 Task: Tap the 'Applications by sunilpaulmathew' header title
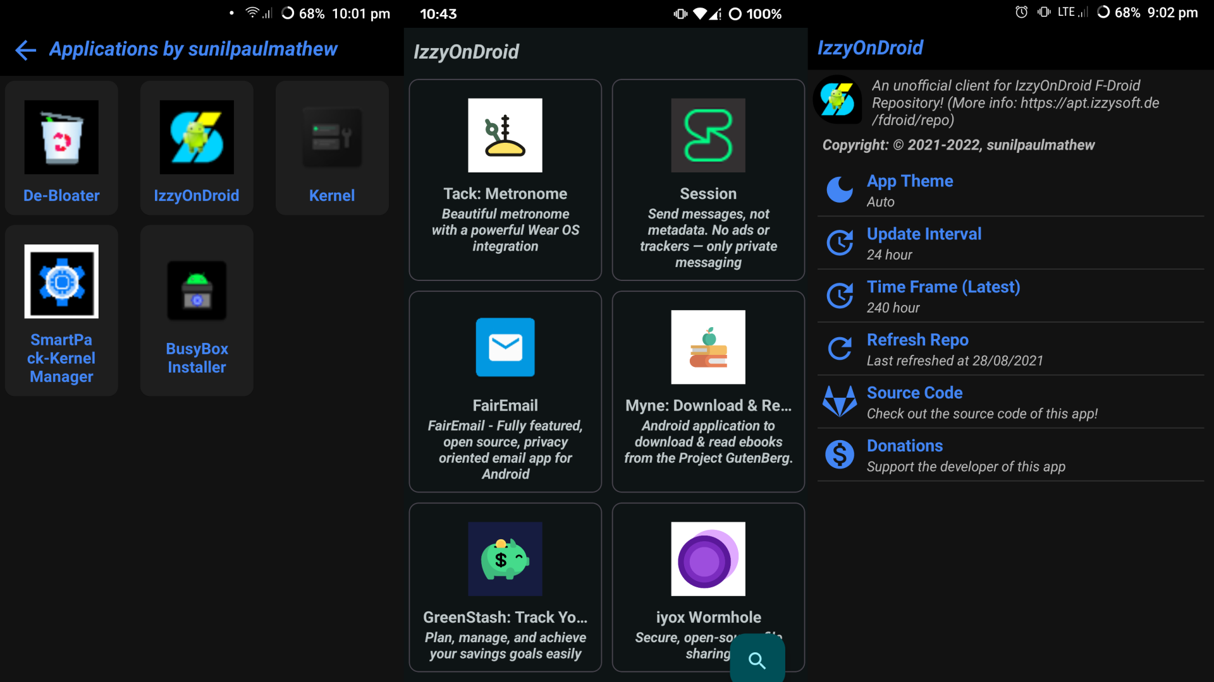tap(193, 49)
